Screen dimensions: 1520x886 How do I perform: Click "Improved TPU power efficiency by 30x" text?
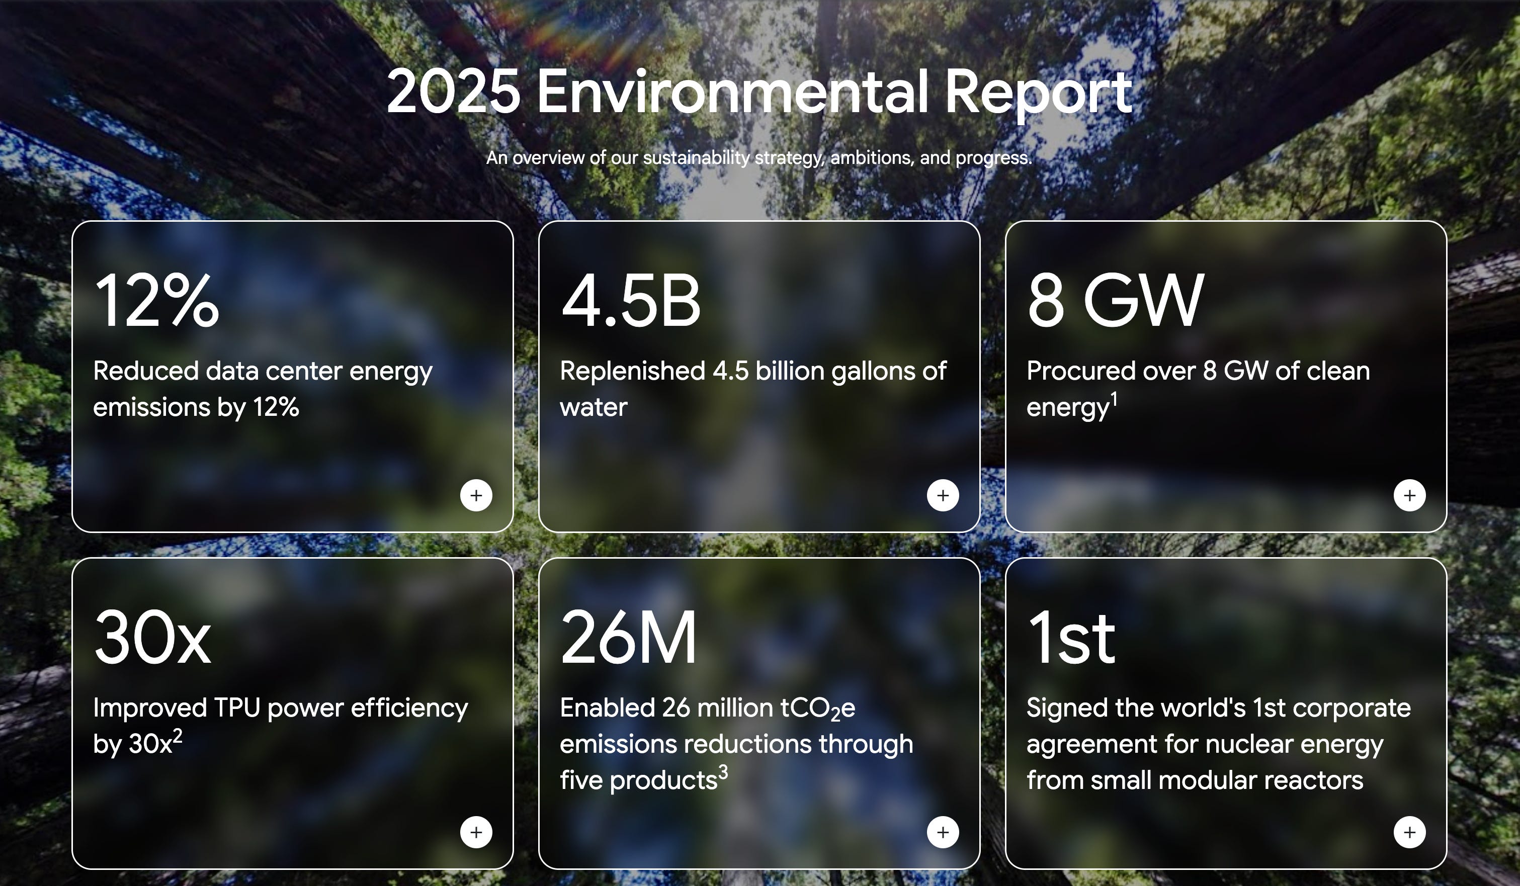pyautogui.click(x=281, y=726)
